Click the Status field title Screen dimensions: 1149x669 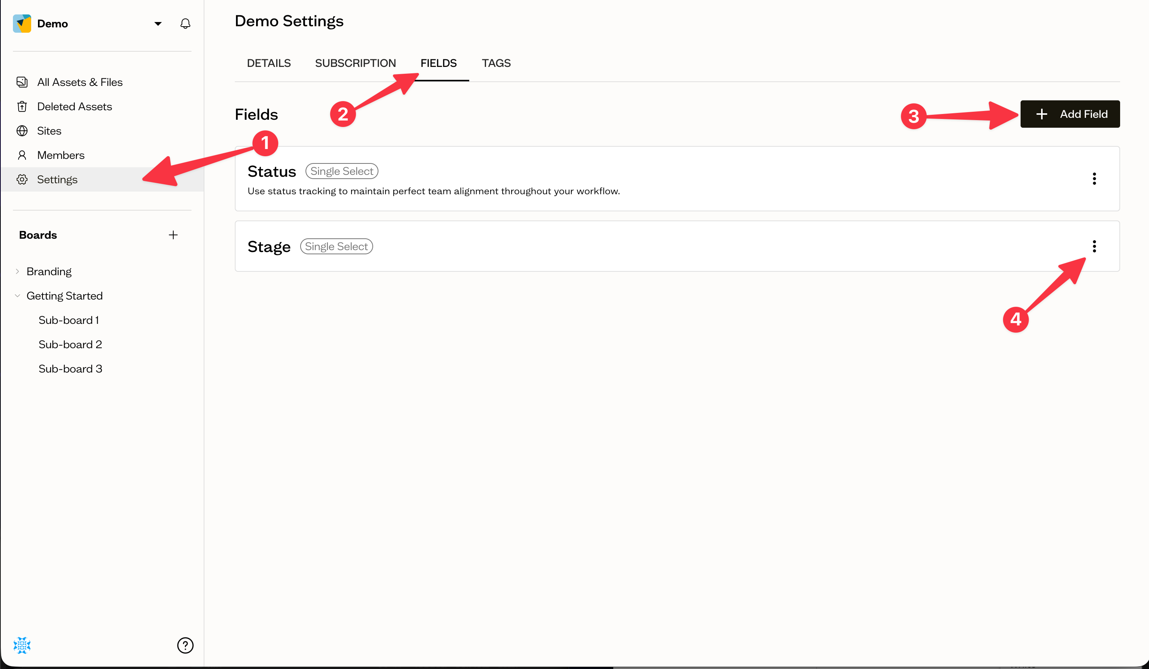click(x=272, y=171)
